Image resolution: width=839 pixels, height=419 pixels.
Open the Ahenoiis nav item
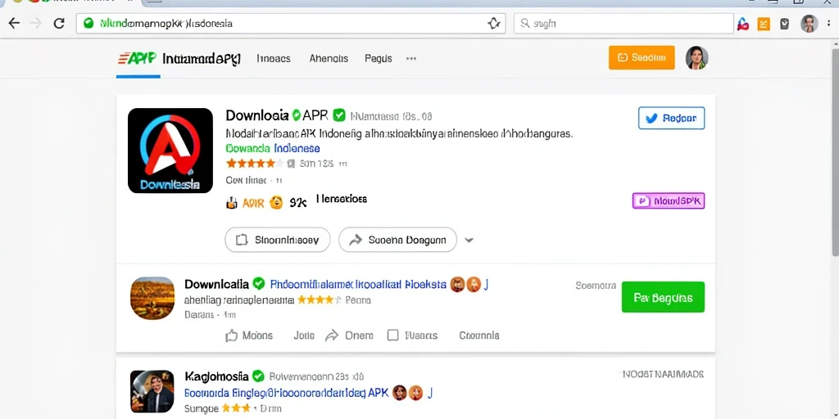[329, 59]
